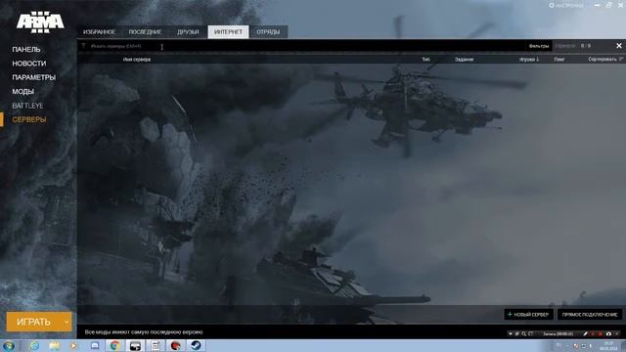This screenshot has width=626, height=352.
Task: Click the recorder red stop button
Action: (x=600, y=333)
